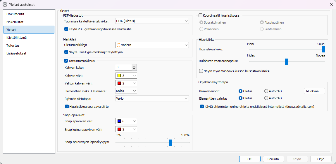Expand the Oletusmerkkilaji font dropdown

[186, 45]
